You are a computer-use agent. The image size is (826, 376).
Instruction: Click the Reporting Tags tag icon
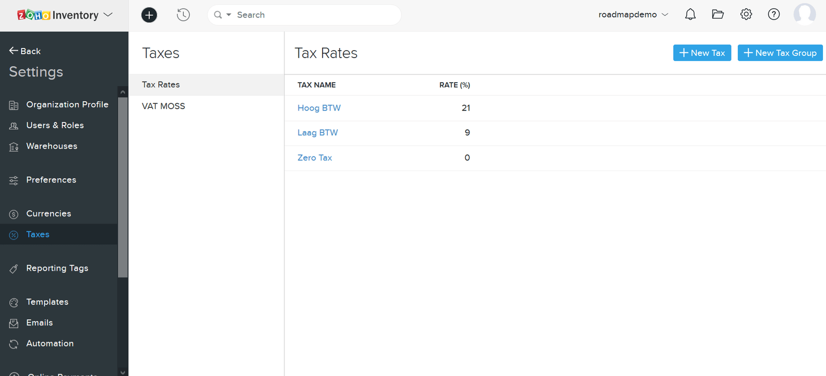[14, 269]
